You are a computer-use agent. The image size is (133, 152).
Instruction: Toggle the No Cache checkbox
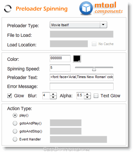pyautogui.click(x=94, y=44)
